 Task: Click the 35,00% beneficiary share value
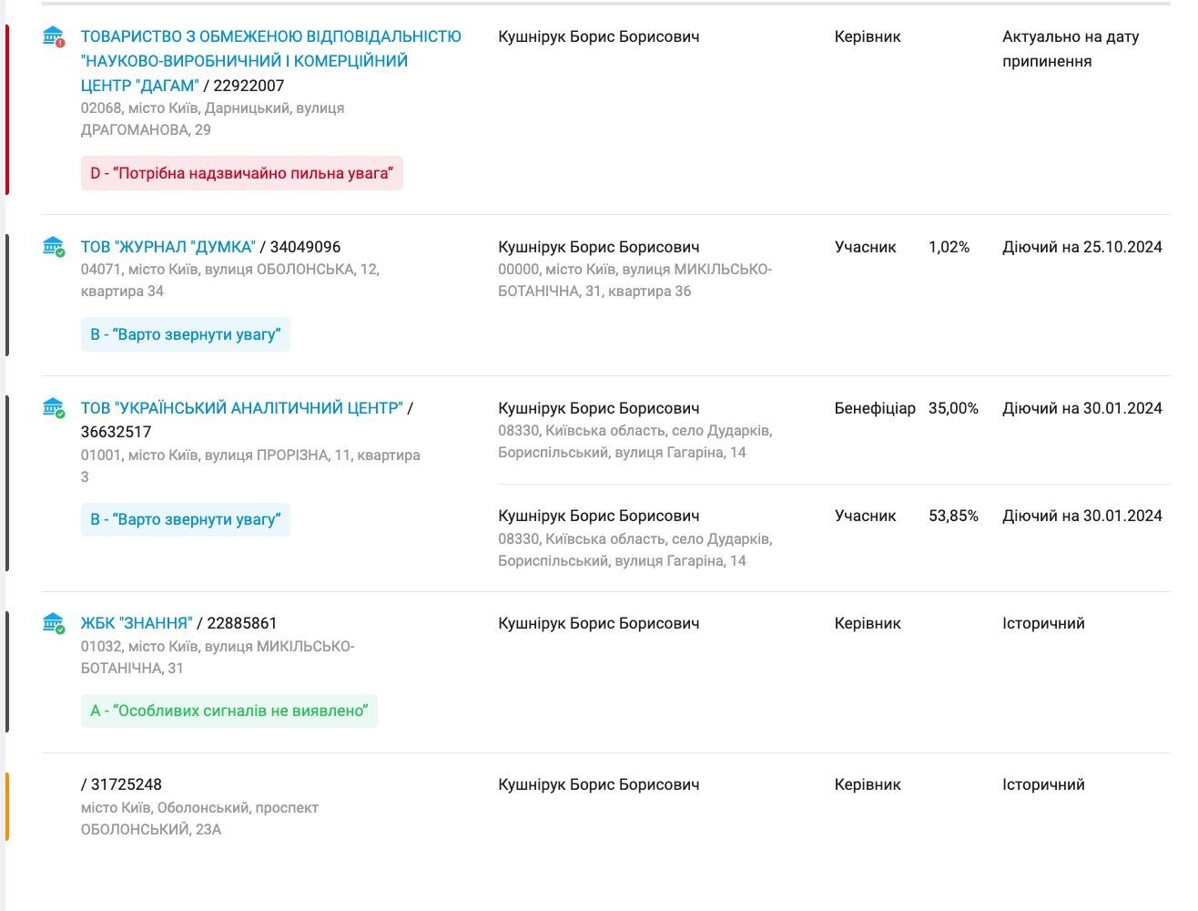[953, 408]
